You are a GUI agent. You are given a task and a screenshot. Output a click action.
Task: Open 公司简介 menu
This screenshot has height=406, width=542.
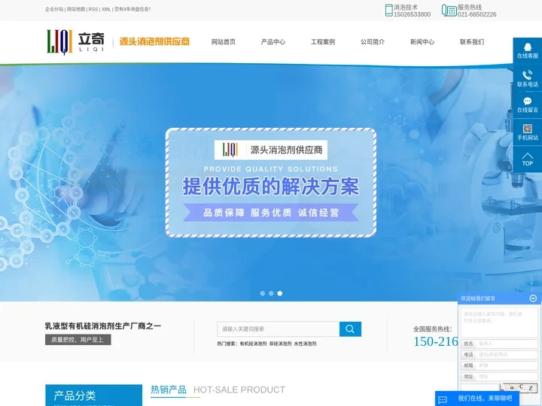[373, 42]
